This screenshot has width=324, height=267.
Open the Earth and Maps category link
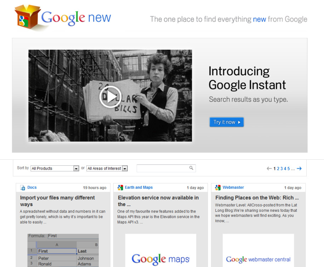click(139, 187)
